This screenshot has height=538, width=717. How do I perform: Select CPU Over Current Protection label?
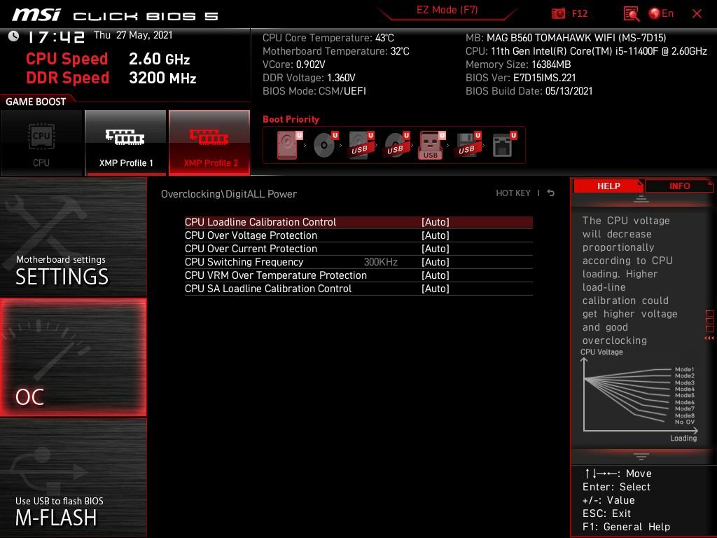coord(251,249)
